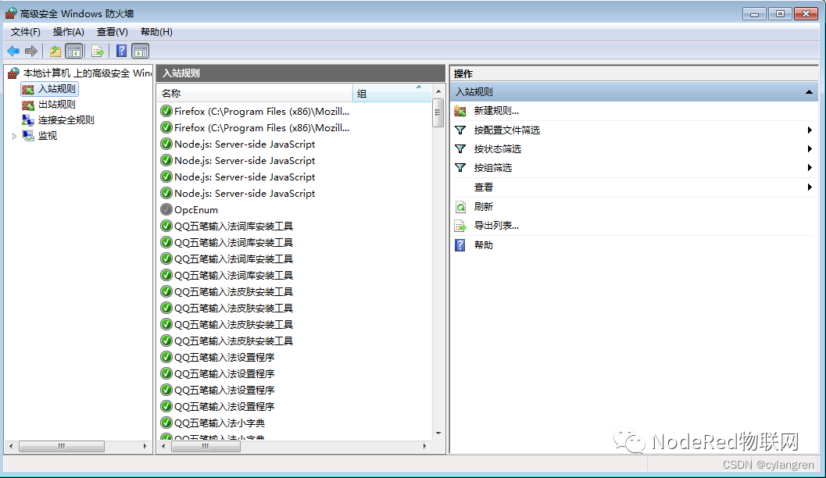
Task: Open the 操作(A) menu
Action: pyautogui.click(x=69, y=32)
